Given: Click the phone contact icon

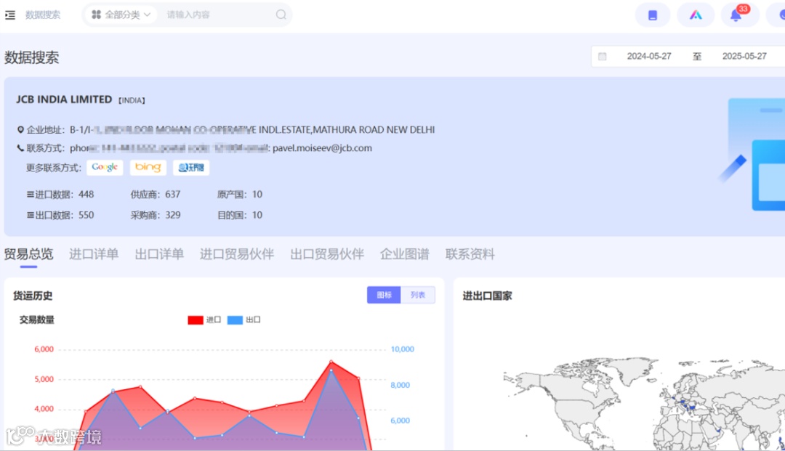Looking at the screenshot, I should (20, 148).
